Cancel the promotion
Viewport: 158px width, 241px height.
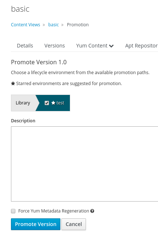(74, 224)
